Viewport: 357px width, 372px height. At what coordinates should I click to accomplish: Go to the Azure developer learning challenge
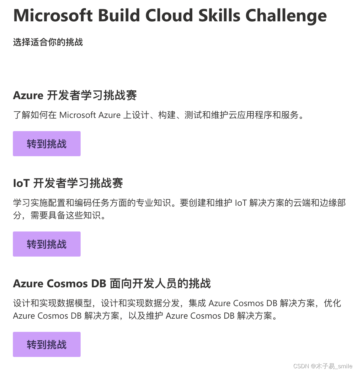coord(46,143)
